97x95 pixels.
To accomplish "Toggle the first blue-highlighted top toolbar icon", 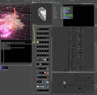I will 51,2.
